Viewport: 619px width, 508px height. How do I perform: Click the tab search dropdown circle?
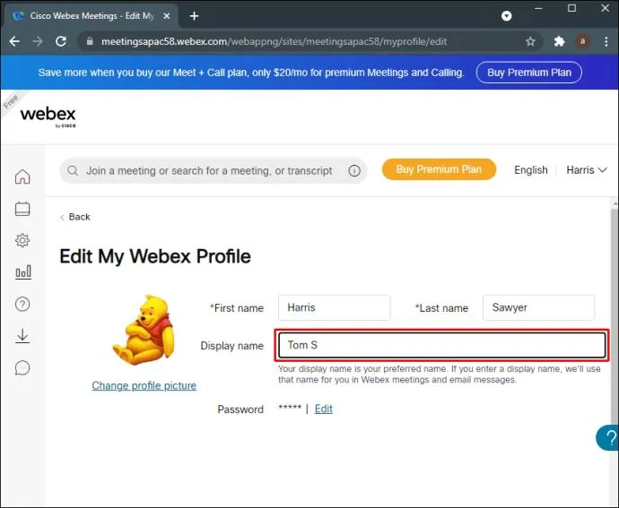(x=507, y=16)
